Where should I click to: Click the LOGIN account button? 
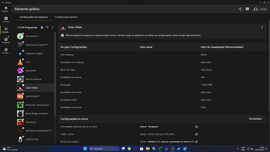pyautogui.click(x=260, y=9)
